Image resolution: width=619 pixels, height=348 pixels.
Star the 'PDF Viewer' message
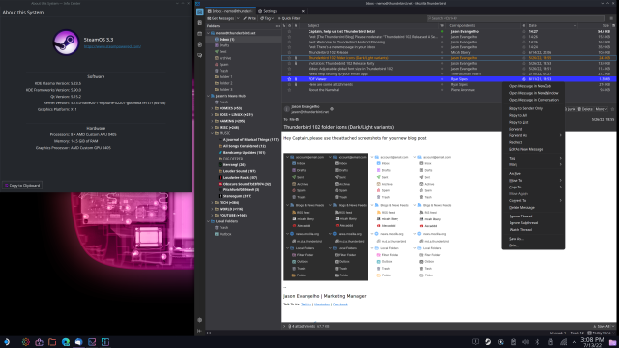290,79
